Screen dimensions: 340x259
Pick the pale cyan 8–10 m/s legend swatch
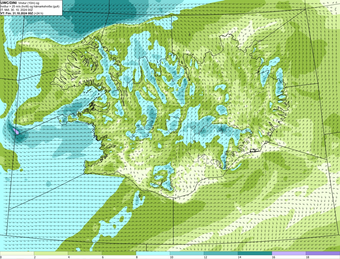click(153, 253)
